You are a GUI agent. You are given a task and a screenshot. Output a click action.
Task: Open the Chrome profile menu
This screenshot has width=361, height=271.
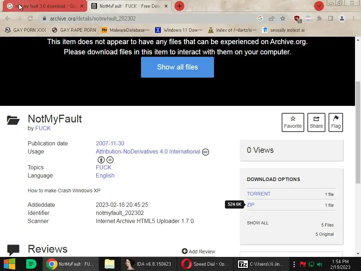[x=342, y=18]
